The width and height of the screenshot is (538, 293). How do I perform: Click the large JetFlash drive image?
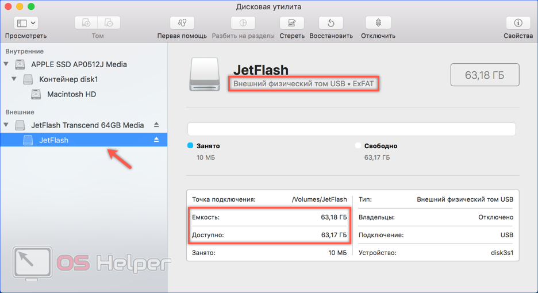pyautogui.click(x=205, y=75)
